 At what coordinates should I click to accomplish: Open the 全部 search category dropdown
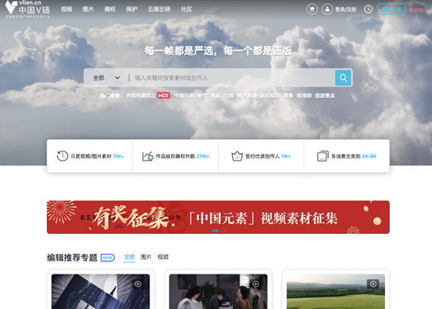point(107,77)
